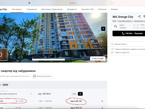The width and height of the screenshot is (145, 109).
Task: Click the sales department headset icon
Action: 115,26
